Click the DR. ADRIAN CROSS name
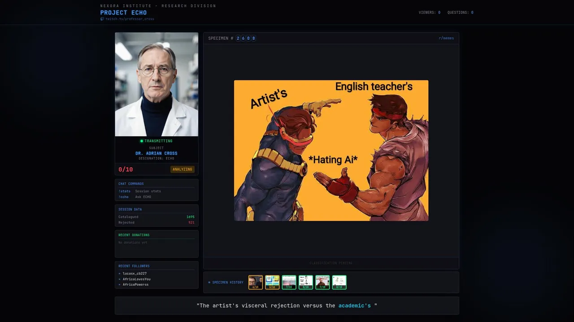The image size is (574, 322). 157,153
